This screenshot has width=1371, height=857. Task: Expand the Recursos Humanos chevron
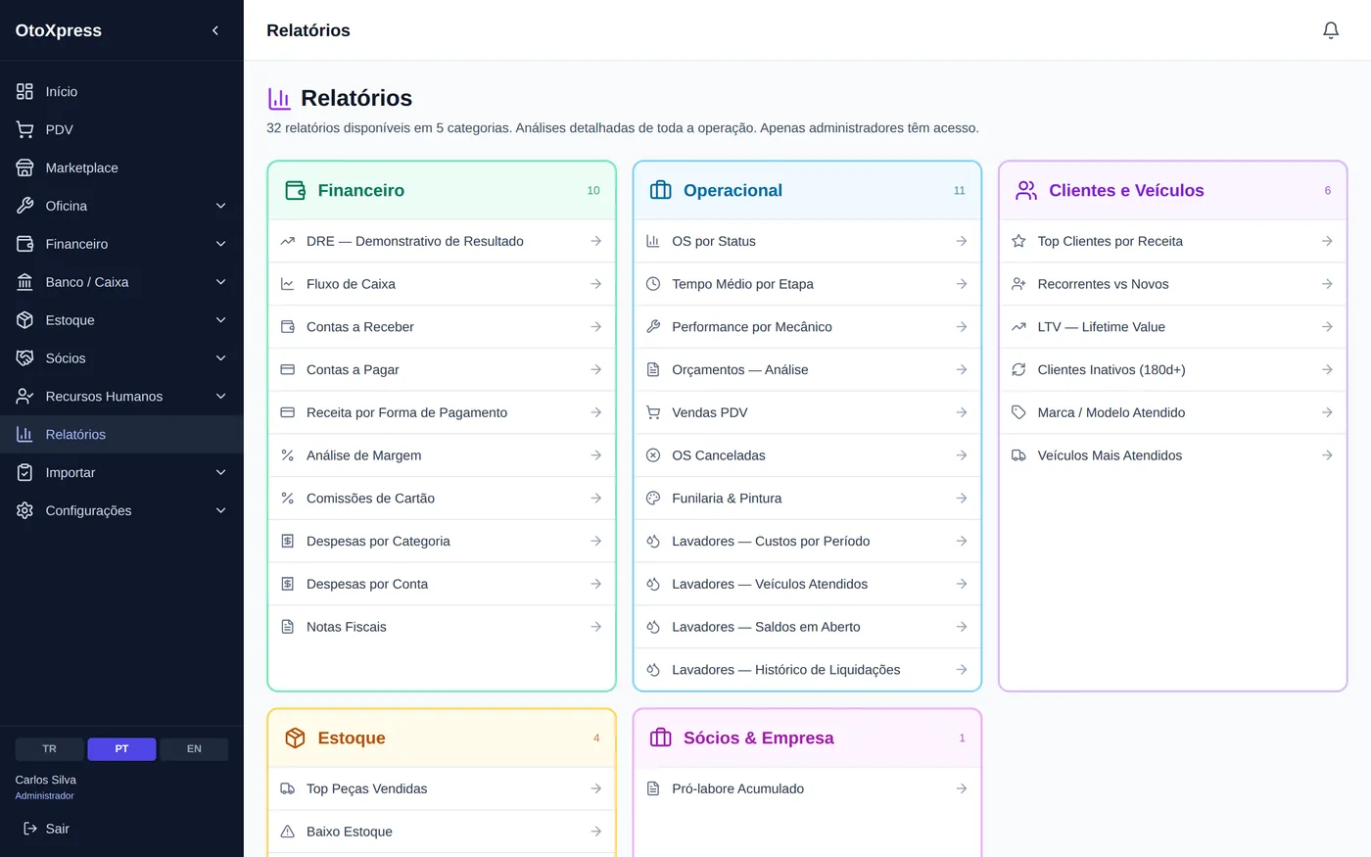[221, 397]
